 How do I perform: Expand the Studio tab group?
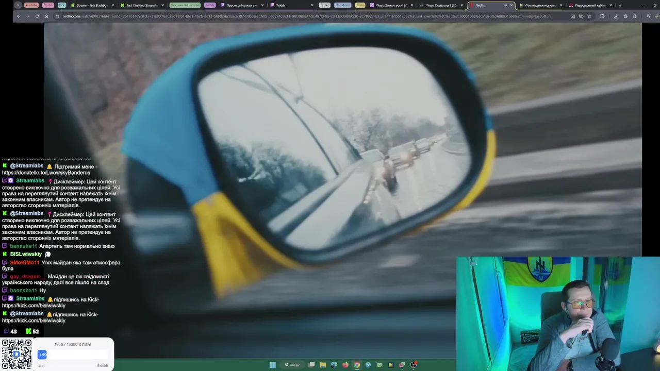tap(48, 5)
